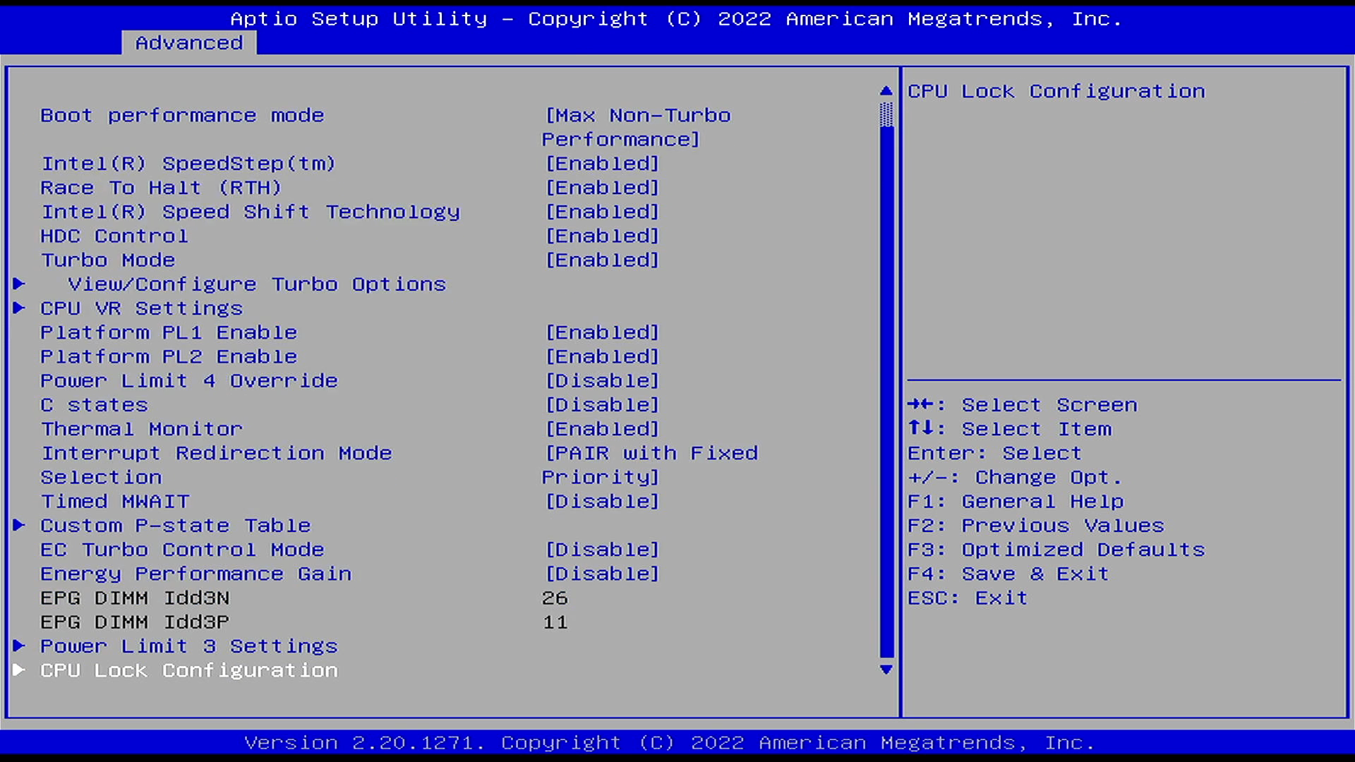Toggle Intel SpeedStep Enabled setting
The width and height of the screenshot is (1355, 762).
602,164
